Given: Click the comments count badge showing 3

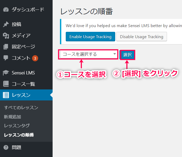Looking at the screenshot, I should pos(35,58).
